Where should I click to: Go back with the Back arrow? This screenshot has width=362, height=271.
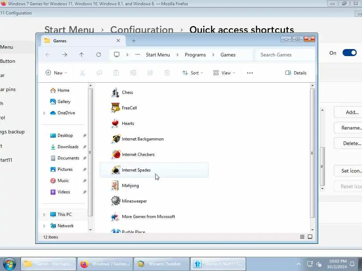pos(48,55)
